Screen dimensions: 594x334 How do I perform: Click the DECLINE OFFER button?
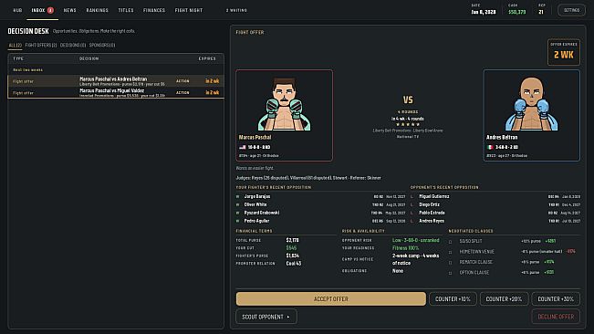pyautogui.click(x=556, y=317)
